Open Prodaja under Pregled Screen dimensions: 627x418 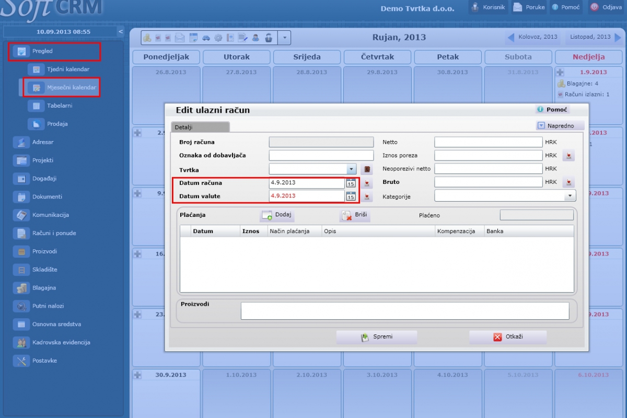click(x=48, y=124)
